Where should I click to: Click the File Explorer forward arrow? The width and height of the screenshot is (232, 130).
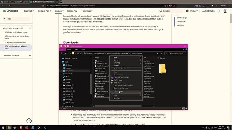point(65,53)
